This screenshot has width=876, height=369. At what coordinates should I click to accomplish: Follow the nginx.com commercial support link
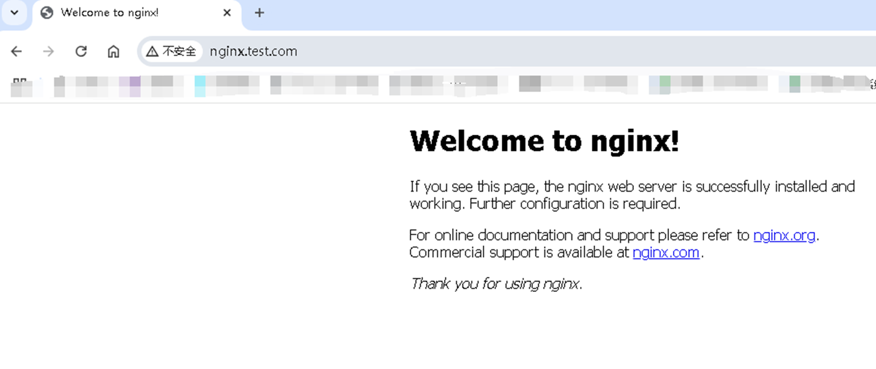(x=666, y=252)
